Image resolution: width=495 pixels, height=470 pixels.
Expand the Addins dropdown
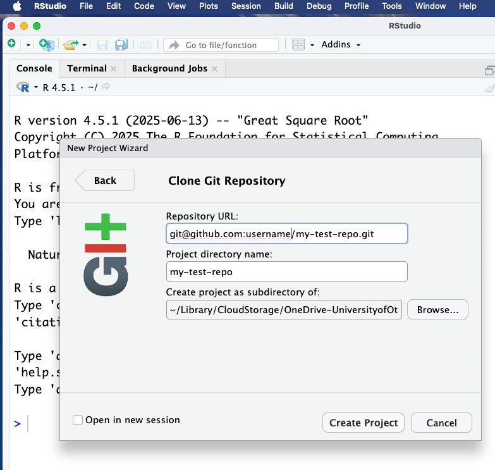coord(341,44)
